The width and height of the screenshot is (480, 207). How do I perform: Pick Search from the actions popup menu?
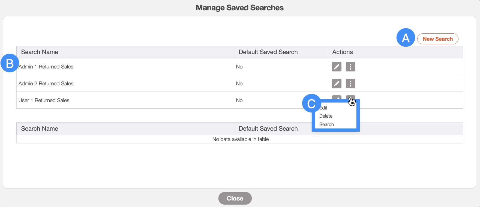tap(326, 124)
